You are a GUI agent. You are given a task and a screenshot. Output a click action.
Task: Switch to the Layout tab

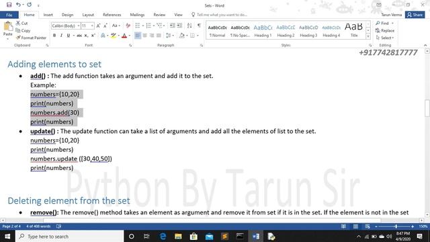click(88, 15)
